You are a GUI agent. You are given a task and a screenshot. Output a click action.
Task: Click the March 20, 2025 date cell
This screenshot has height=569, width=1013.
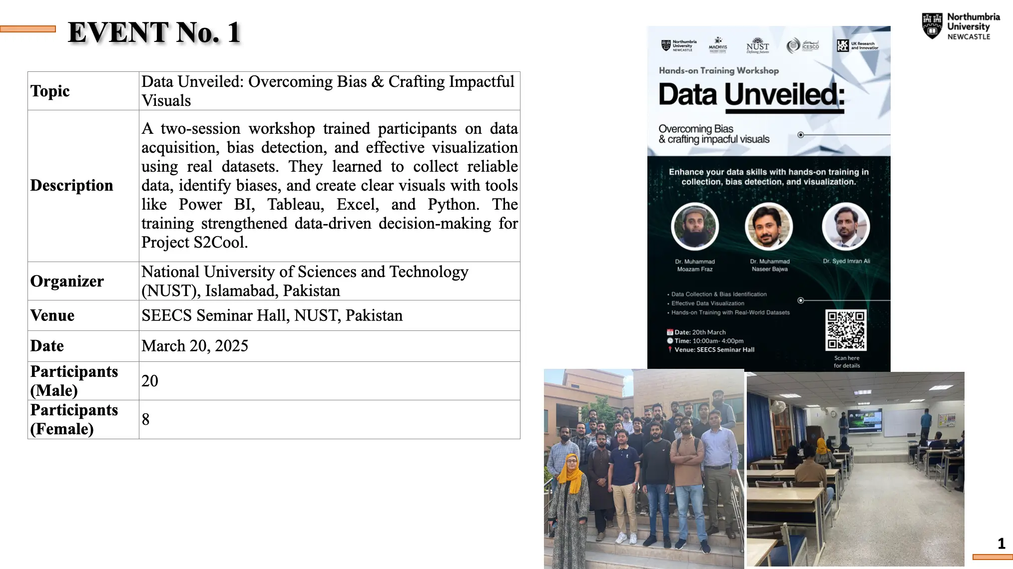point(195,346)
